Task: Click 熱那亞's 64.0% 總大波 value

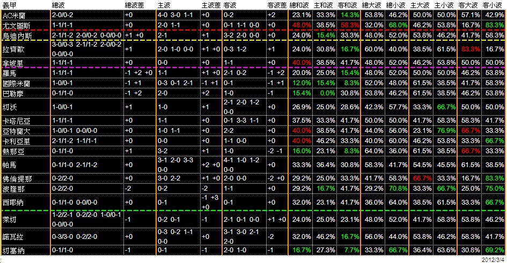Action: tap(374, 151)
